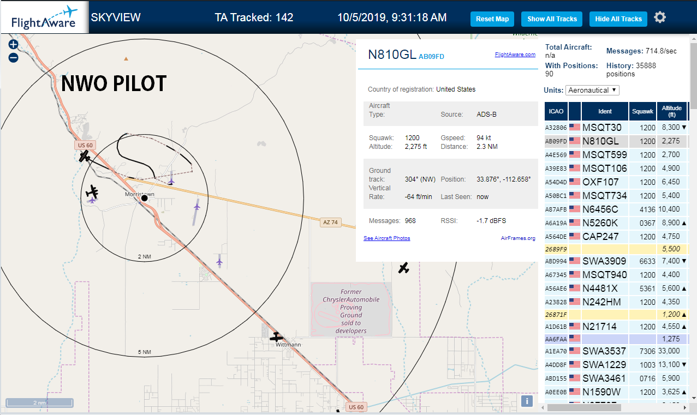Image resolution: width=697 pixels, height=415 pixels.
Task: Select the black aircraft near US 60 shield
Action: tap(85, 156)
